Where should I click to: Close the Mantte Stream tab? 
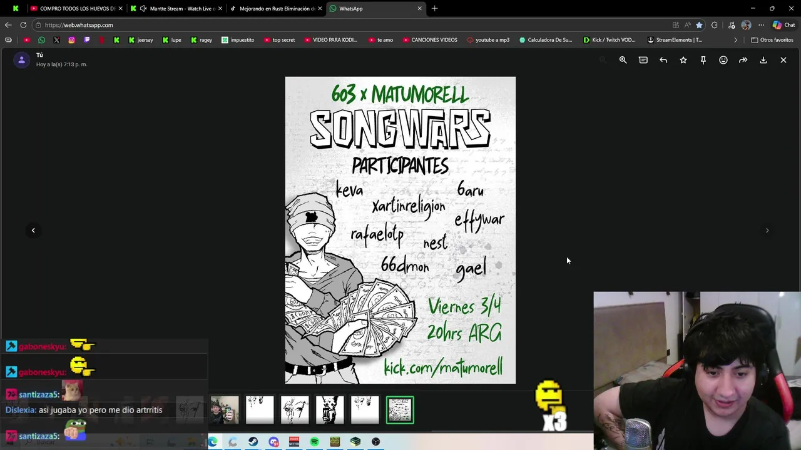pyautogui.click(x=220, y=8)
